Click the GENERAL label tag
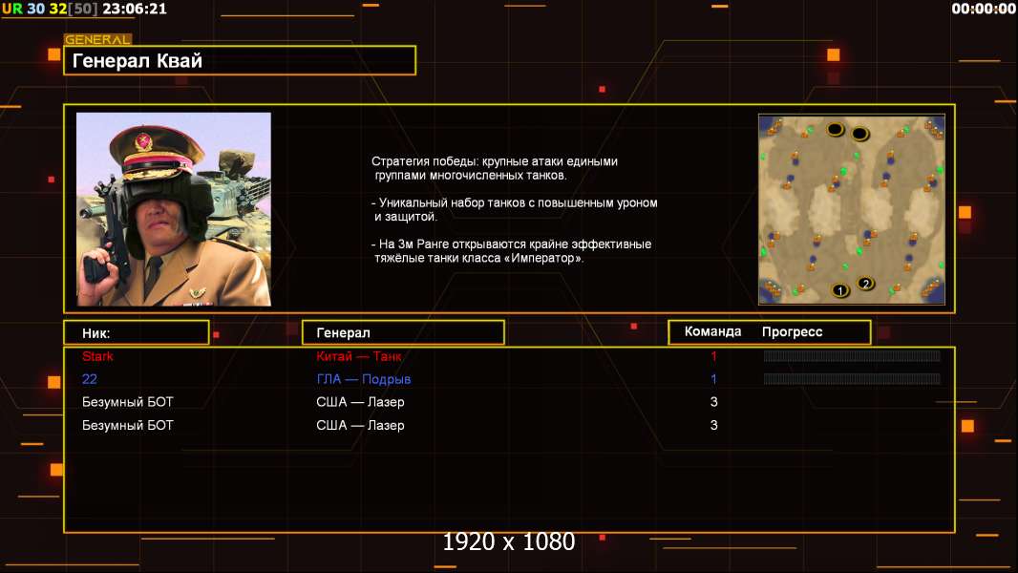1018x573 pixels. point(97,39)
